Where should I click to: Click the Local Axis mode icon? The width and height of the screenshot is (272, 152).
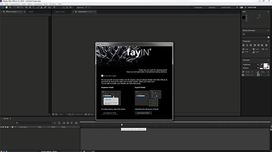coord(64,8)
